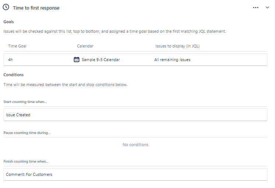This screenshot has width=275, height=188.
Task: Click the Pause counting time during label
Action: point(27,133)
